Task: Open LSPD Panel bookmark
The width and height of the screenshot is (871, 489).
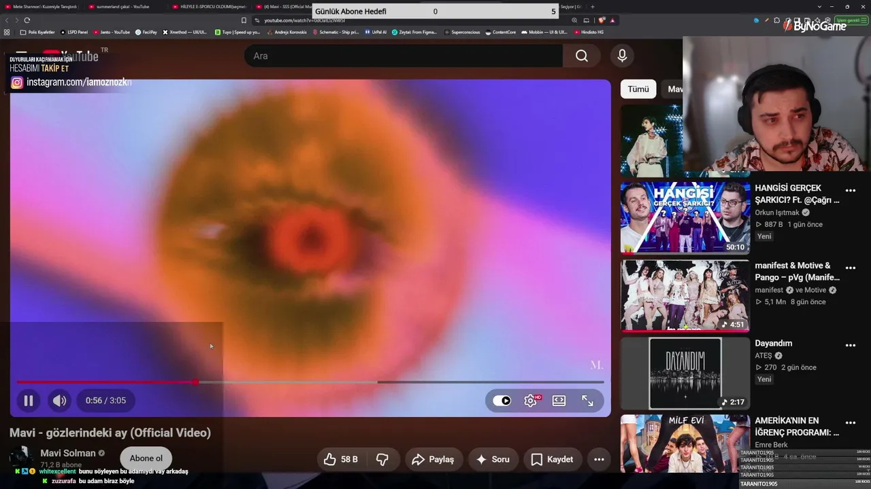Action: coord(75,32)
